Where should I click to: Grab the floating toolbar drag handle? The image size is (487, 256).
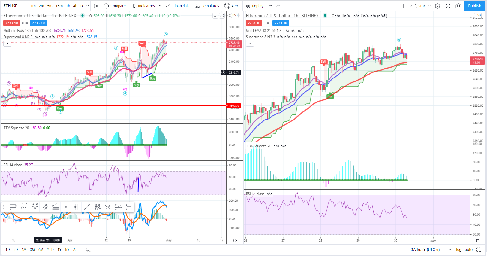click(x=4, y=207)
